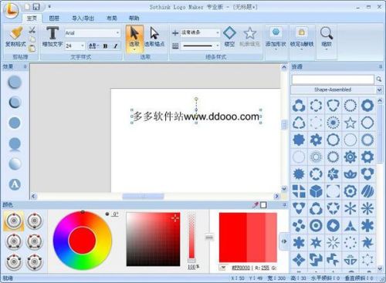The image size is (386, 283).
Task: Click the New document icon in quick access toolbar
Action: tap(27, 6)
